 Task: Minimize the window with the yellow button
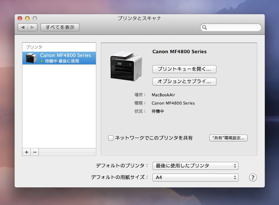tap(27, 18)
